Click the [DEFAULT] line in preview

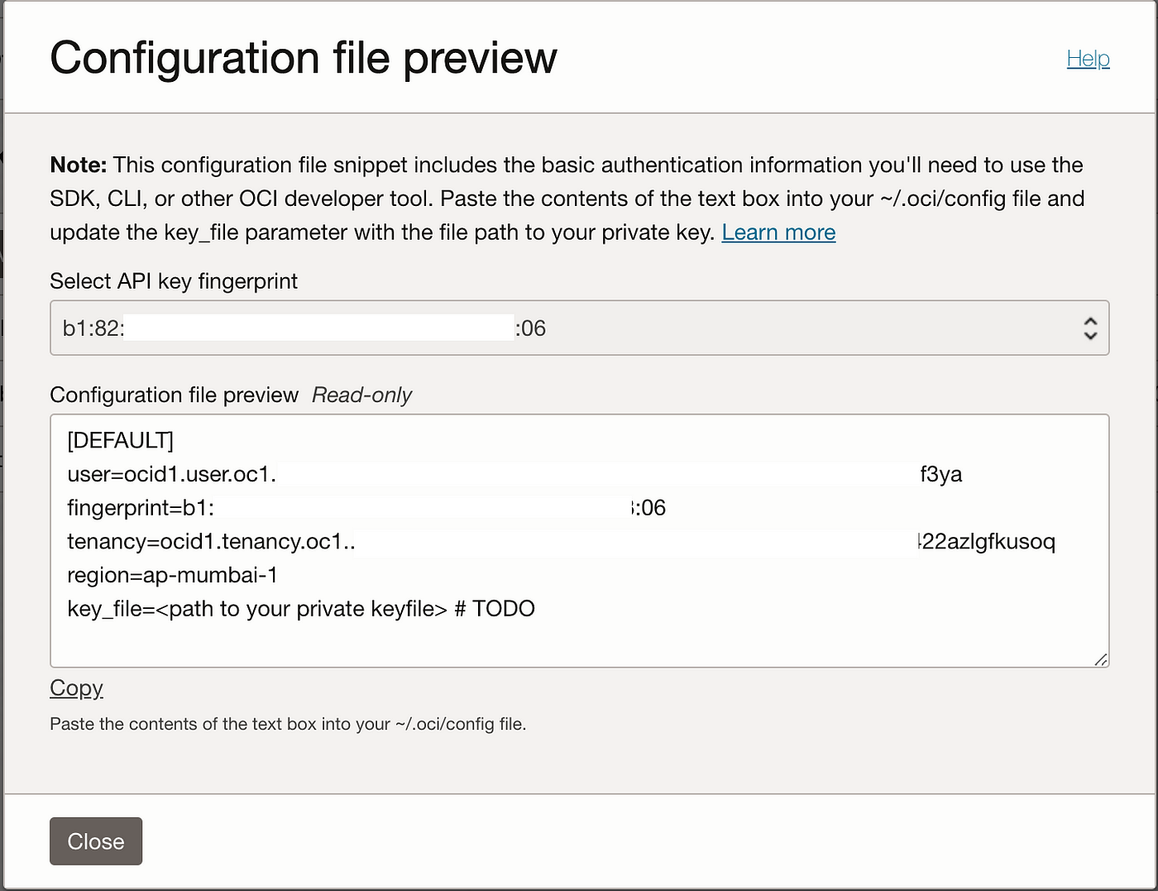tap(121, 440)
